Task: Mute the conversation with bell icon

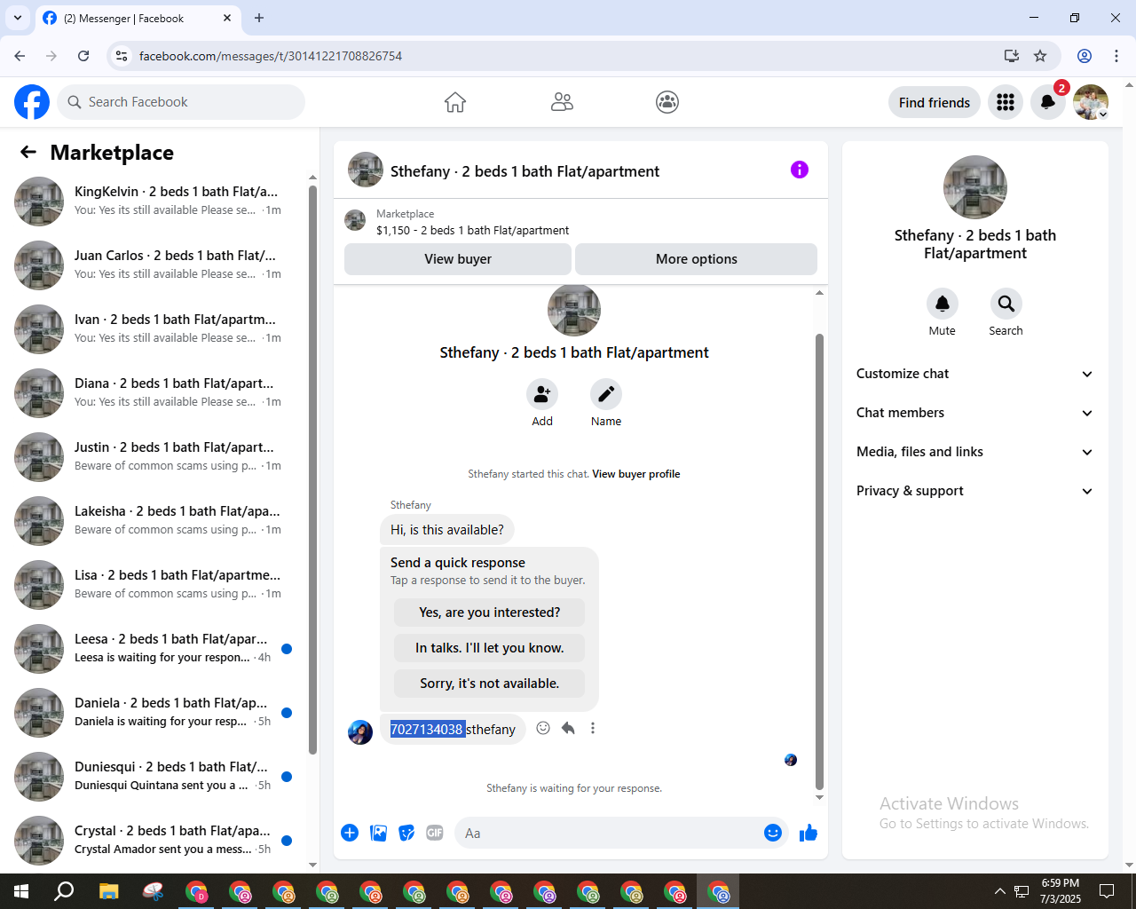Action: pyautogui.click(x=943, y=304)
